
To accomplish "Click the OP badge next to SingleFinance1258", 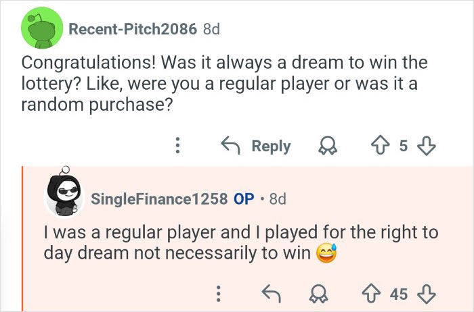I will click(x=244, y=199).
